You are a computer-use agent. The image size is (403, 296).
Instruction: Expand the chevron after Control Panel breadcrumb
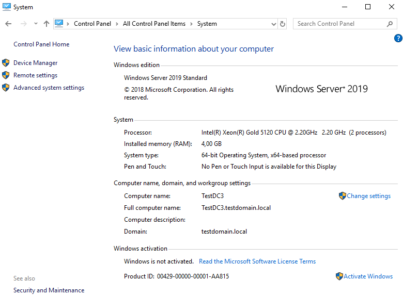(x=117, y=24)
